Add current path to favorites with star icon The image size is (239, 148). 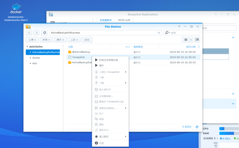(159, 33)
